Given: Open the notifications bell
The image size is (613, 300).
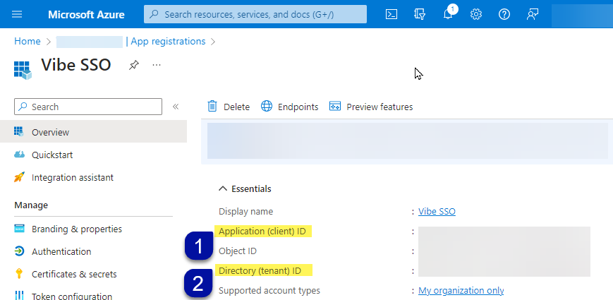Looking at the screenshot, I should 448,14.
